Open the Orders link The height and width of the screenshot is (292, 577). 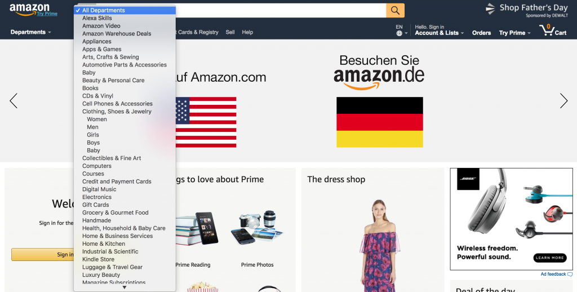coord(481,33)
